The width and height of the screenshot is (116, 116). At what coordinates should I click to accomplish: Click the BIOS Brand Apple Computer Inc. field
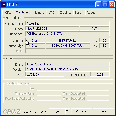click(x=68, y=64)
